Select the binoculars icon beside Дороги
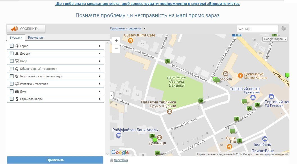 [17, 53]
